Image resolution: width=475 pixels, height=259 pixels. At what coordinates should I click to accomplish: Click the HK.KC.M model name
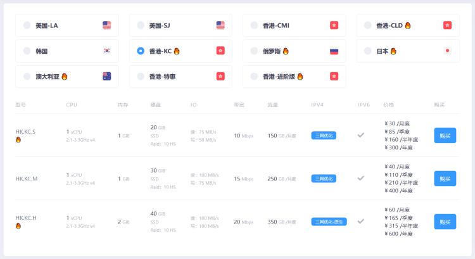click(27, 179)
